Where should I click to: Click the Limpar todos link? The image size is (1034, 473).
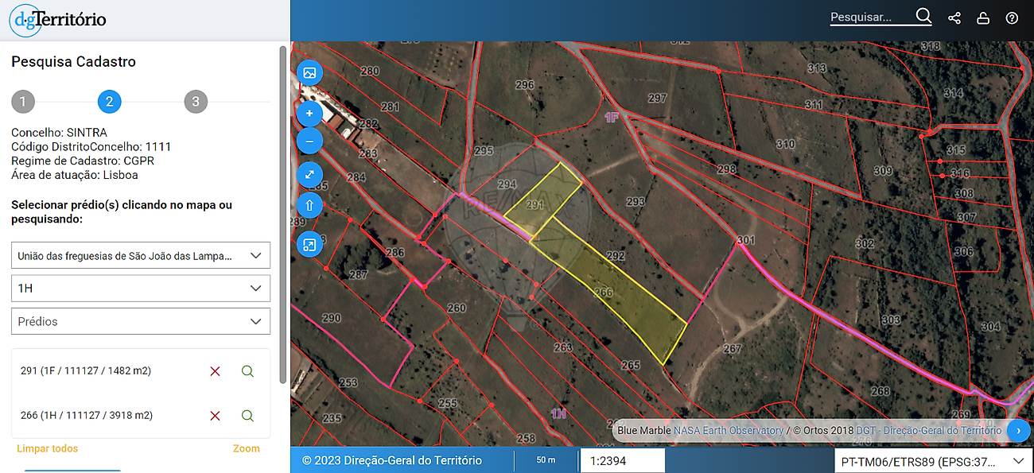tap(48, 448)
